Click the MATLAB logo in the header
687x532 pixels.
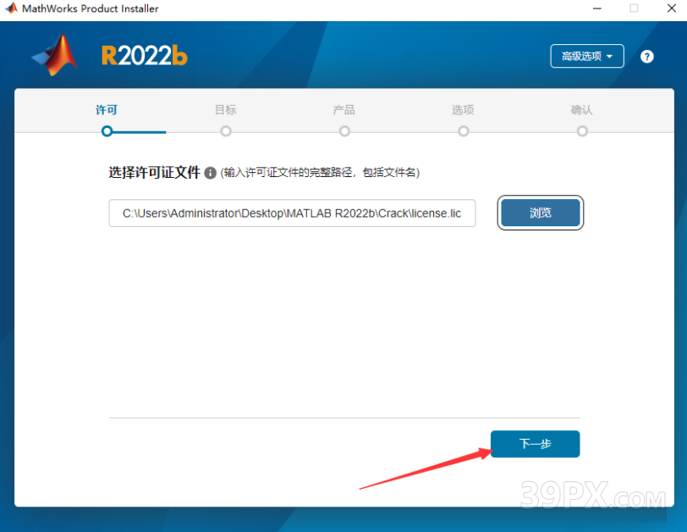[x=55, y=55]
